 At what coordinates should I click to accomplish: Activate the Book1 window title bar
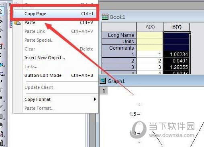click(x=152, y=17)
